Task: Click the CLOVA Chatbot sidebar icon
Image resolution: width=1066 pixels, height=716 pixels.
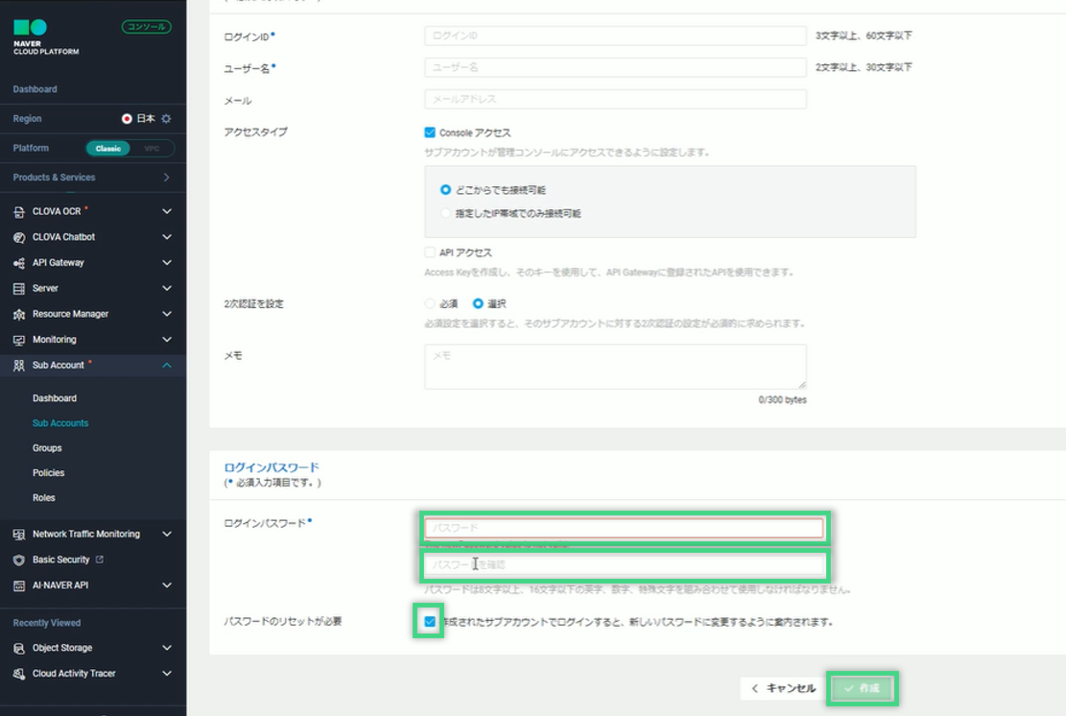Action: tap(19, 237)
